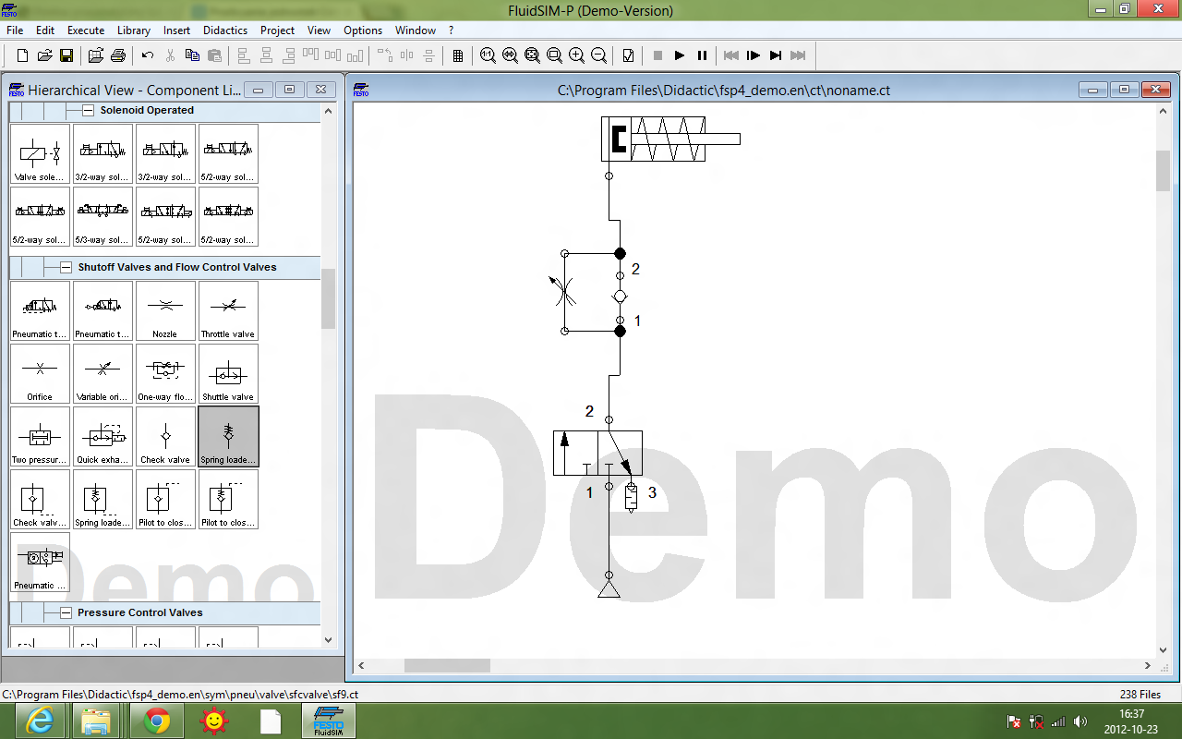Click the Check circuit checkmark icon
The height and width of the screenshot is (739, 1182).
628,55
